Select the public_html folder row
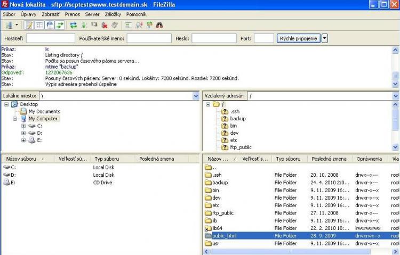The height and width of the screenshot is (255, 400). [301, 236]
